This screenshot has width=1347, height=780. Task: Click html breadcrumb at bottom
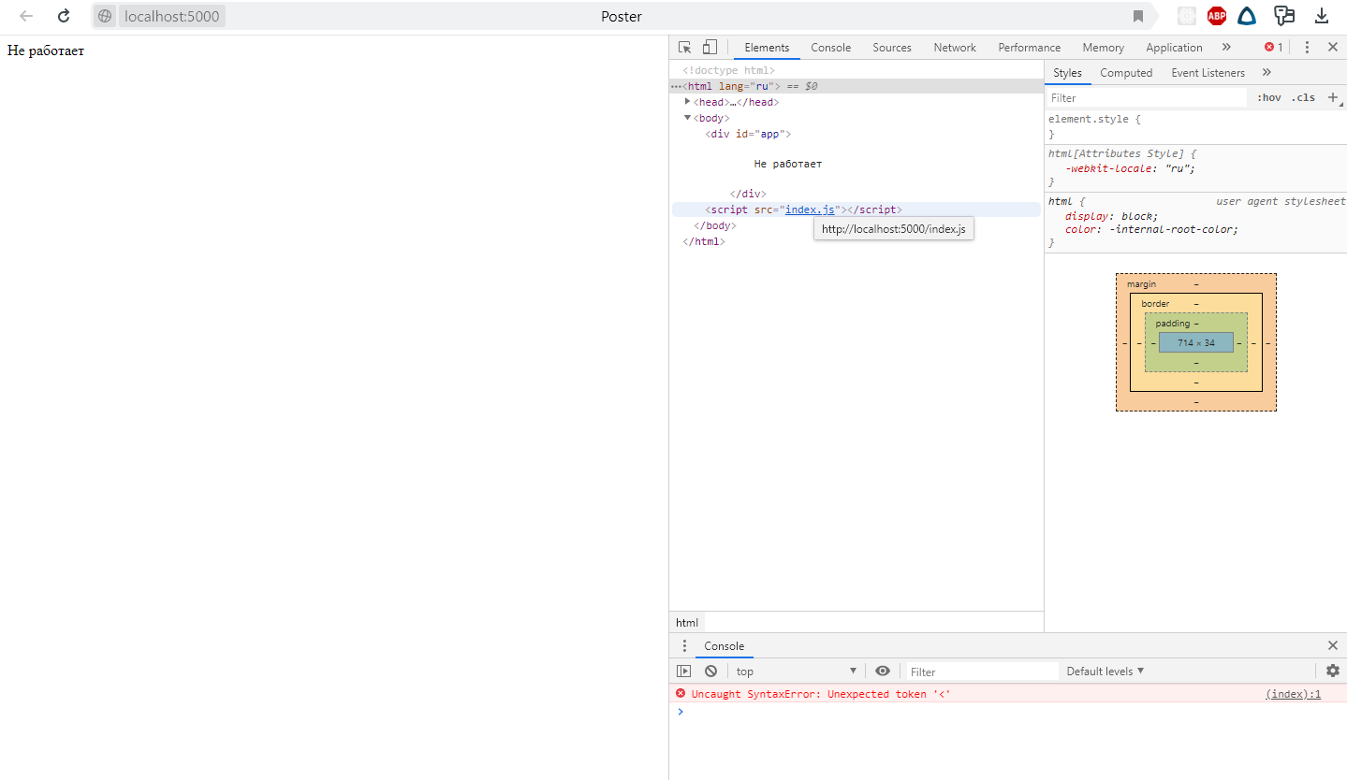click(687, 623)
